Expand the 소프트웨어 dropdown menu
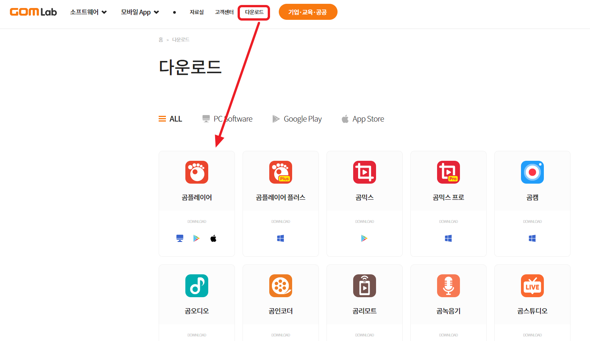This screenshot has width=590, height=341. click(88, 12)
